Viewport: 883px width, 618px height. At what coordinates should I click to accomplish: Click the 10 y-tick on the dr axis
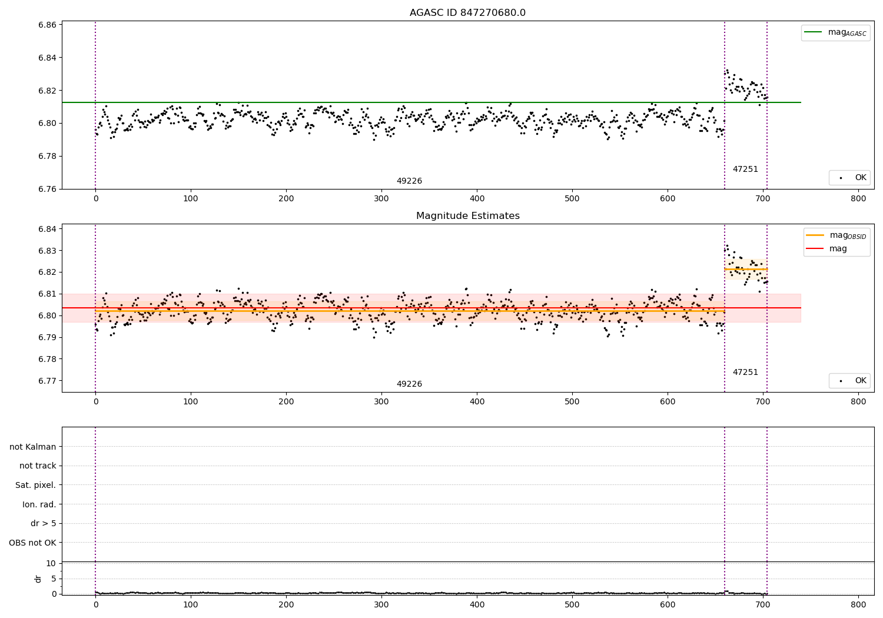pos(51,563)
